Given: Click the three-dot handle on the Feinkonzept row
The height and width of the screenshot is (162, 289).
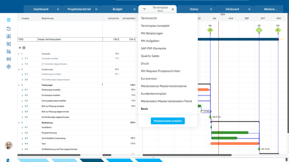Looking at the screenshot, I should [102, 85].
